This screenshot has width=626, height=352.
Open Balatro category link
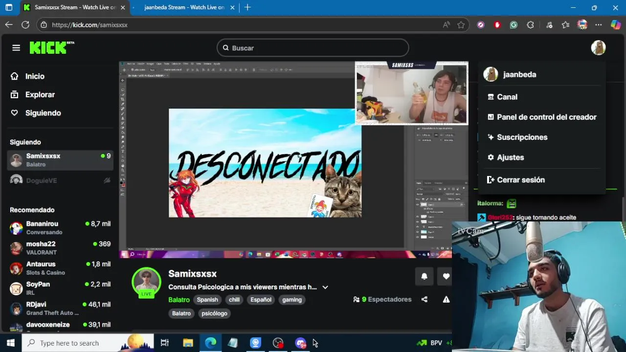179,300
